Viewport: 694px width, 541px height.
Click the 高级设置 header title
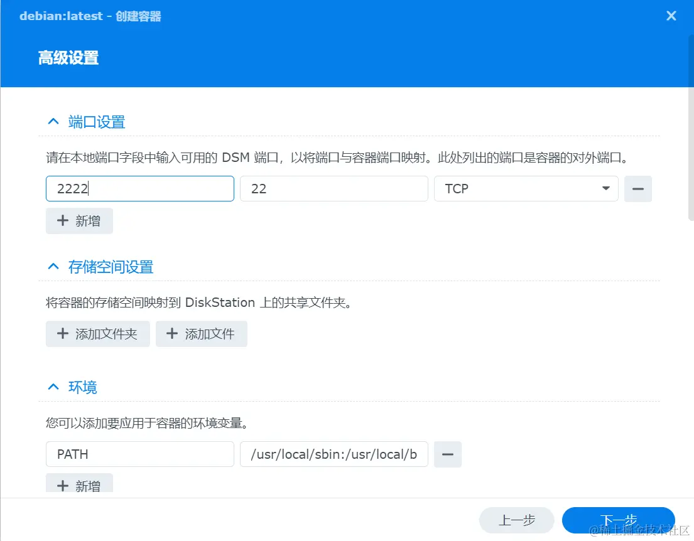coord(68,58)
